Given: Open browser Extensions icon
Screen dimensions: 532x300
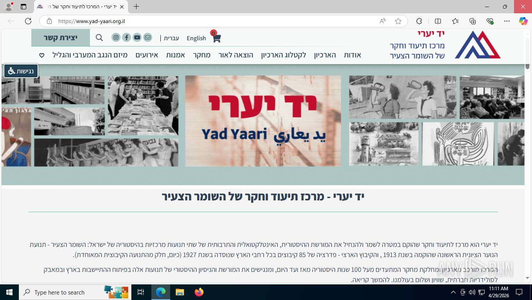Looking at the screenshot, I should 419,21.
